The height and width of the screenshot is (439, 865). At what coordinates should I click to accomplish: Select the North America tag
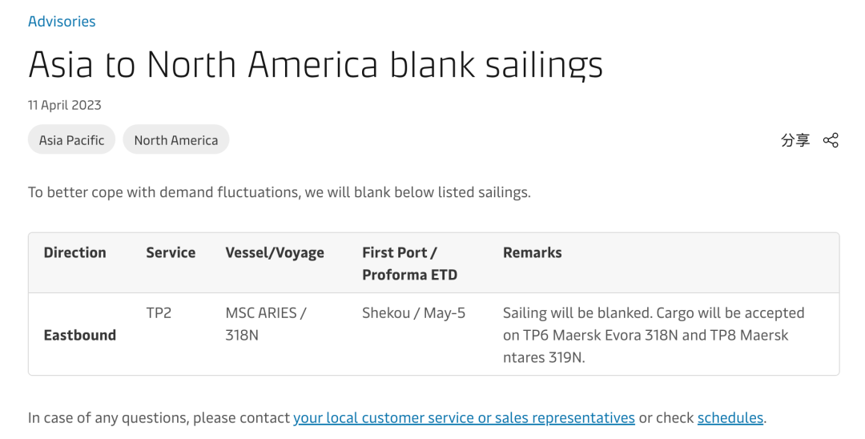pyautogui.click(x=176, y=140)
